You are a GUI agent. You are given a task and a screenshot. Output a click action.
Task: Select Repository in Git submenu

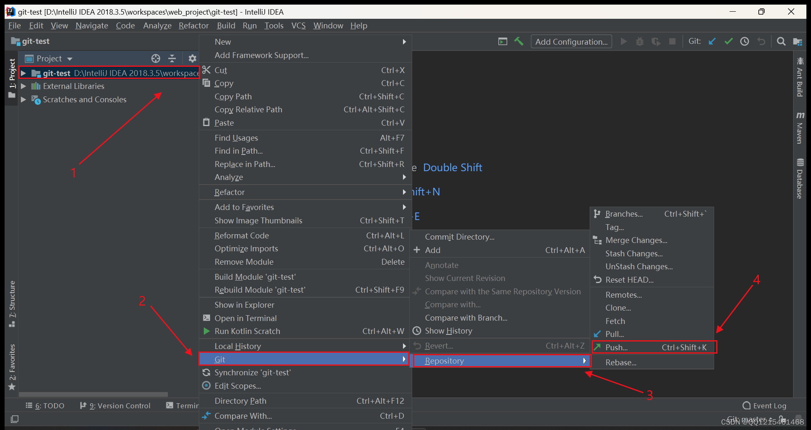[500, 361]
